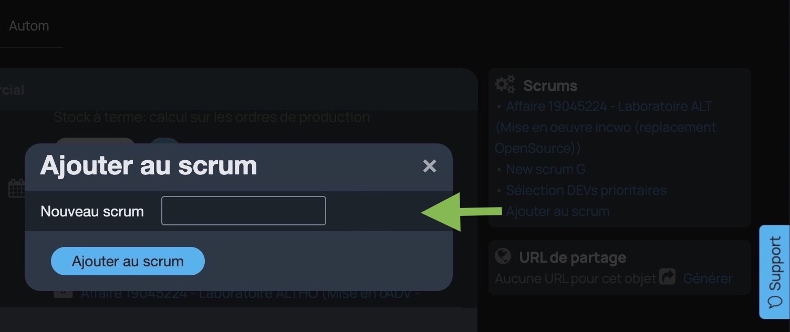Open the Support side tab
790x332 pixels.
(x=775, y=272)
